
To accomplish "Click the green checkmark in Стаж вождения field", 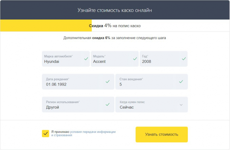I will [181, 82].
